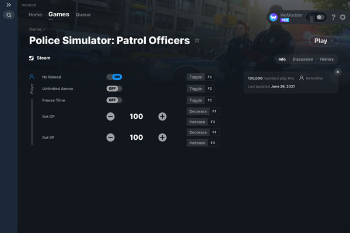The height and width of the screenshot is (233, 350).
Task: Click the Steam platform icon
Action: (32, 58)
